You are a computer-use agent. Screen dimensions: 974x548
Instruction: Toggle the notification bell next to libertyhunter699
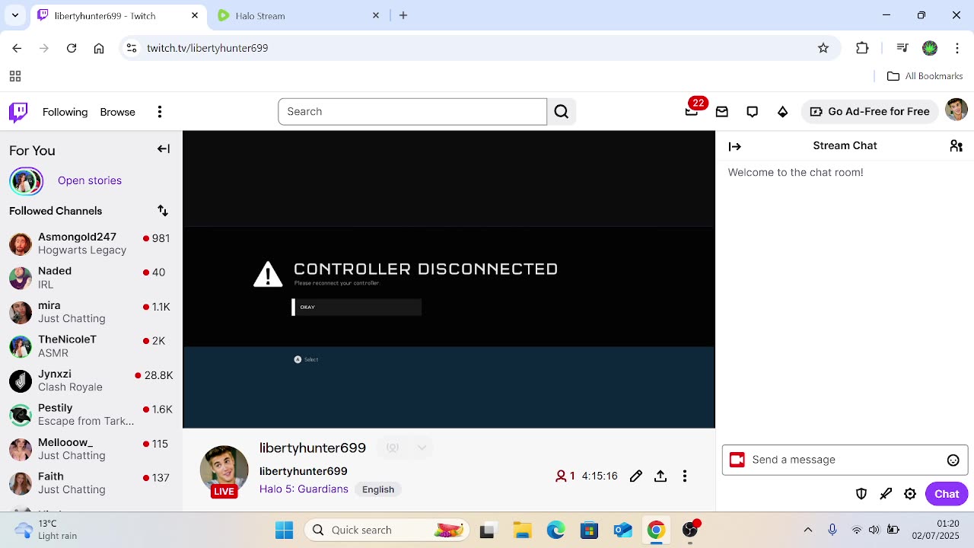[x=393, y=448]
